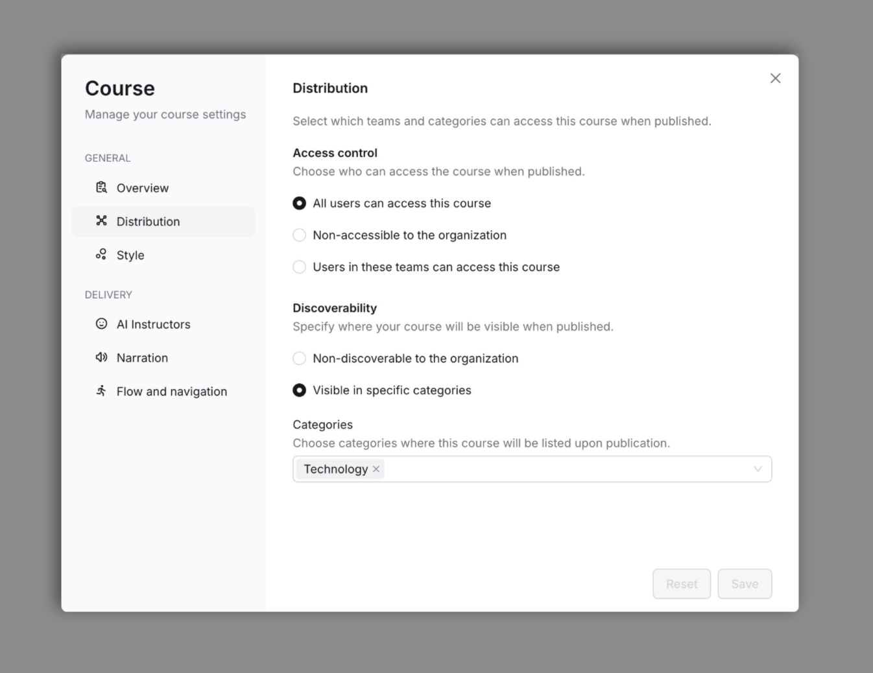Open the Categories dropdown chevron
Image resolution: width=873 pixels, height=673 pixels.
(x=756, y=469)
